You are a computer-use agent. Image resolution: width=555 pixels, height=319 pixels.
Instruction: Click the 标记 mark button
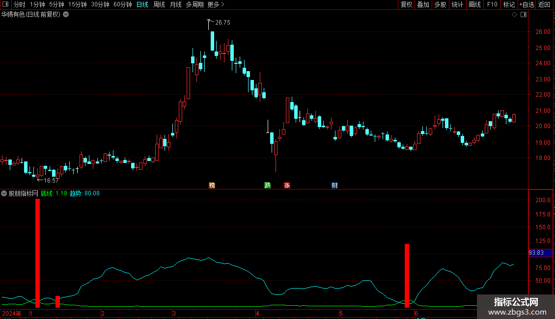pos(509,4)
